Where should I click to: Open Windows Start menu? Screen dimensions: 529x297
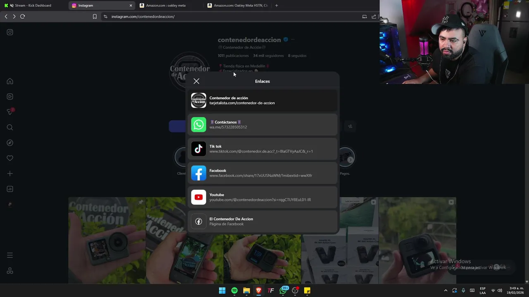[222, 290]
